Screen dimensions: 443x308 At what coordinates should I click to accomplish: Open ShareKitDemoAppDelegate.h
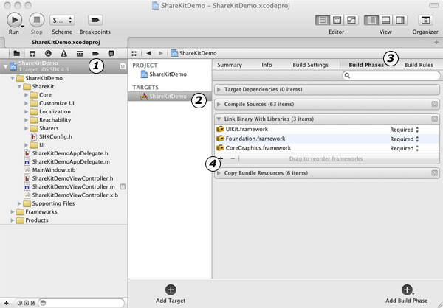(66, 153)
